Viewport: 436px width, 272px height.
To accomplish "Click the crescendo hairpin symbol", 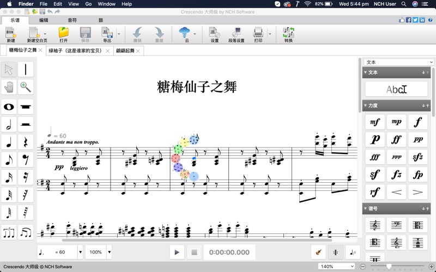I will [x=396, y=191].
